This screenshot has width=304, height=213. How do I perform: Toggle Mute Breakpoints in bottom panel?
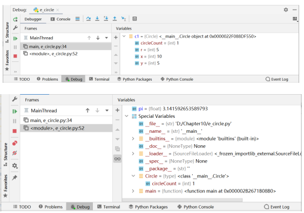(15, 153)
